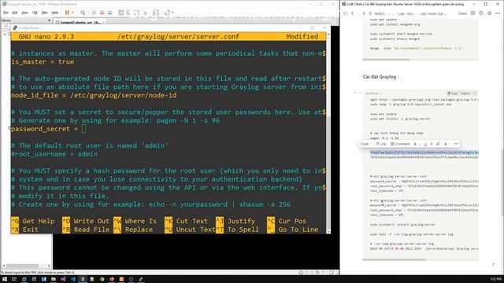Click the MongoDB code block horizontal scrollbar
Screen dimensions: 504x283
(x=386, y=60)
